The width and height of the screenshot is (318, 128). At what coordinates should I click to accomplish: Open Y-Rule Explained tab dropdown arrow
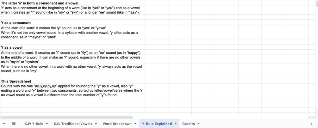(x=176, y=124)
